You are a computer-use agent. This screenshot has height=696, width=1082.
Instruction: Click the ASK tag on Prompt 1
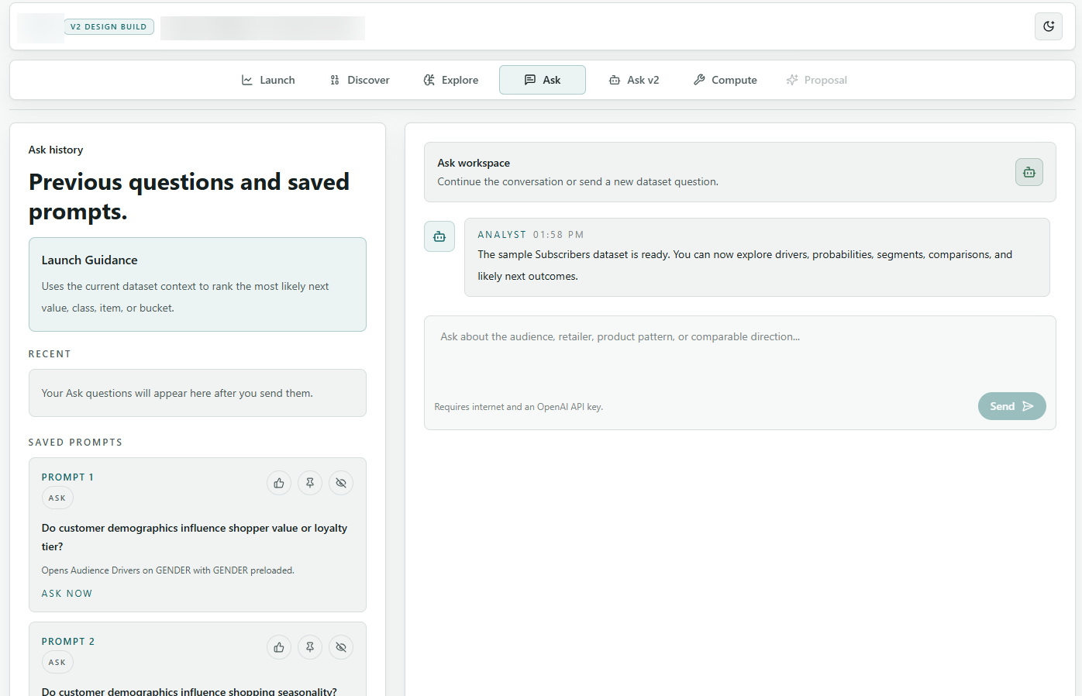(57, 498)
